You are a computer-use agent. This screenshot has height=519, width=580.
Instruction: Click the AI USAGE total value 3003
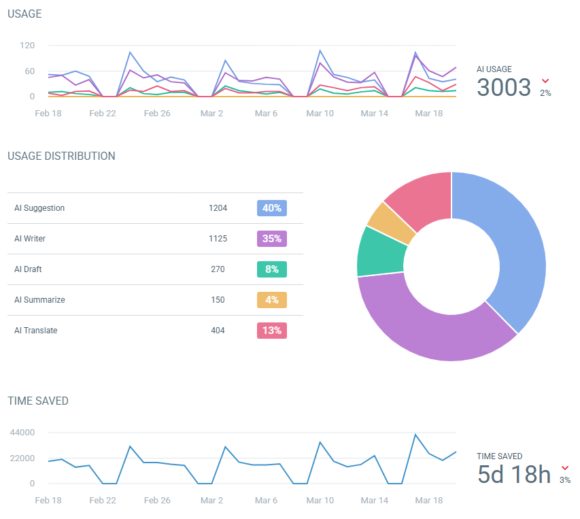pos(503,88)
